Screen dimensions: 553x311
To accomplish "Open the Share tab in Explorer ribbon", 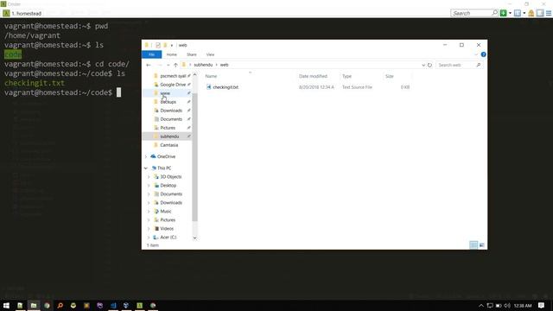I will 192,54.
